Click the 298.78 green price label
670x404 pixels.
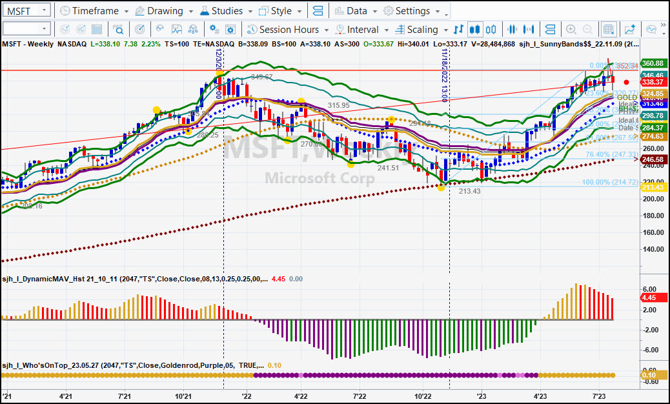coord(655,116)
